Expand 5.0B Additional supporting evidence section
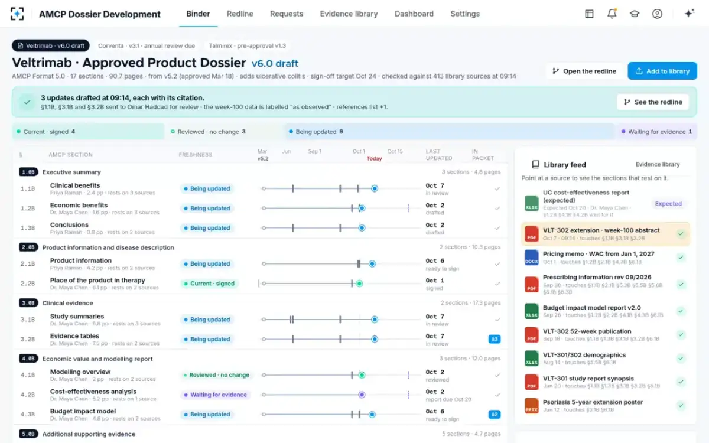709x443 pixels. click(260, 434)
